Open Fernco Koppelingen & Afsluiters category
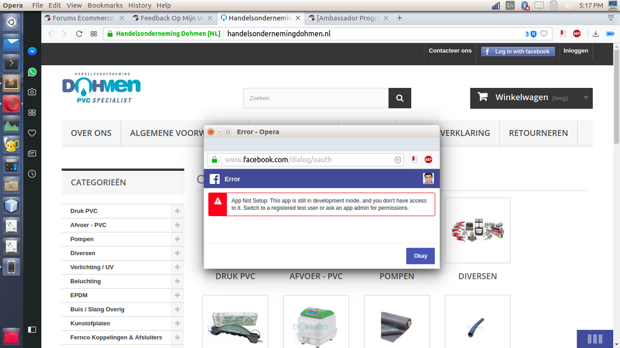Viewport: 620px width, 348px height. click(117, 337)
